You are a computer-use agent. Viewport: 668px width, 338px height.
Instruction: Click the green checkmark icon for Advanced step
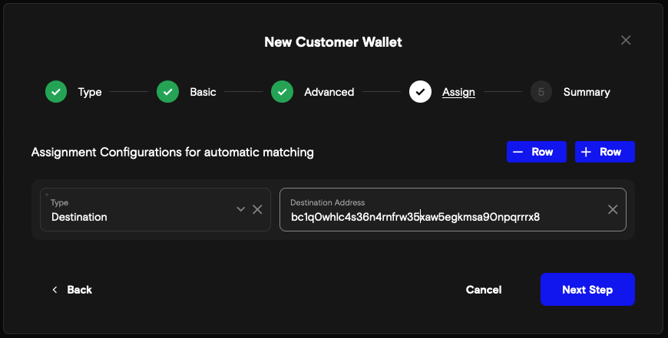tap(282, 92)
